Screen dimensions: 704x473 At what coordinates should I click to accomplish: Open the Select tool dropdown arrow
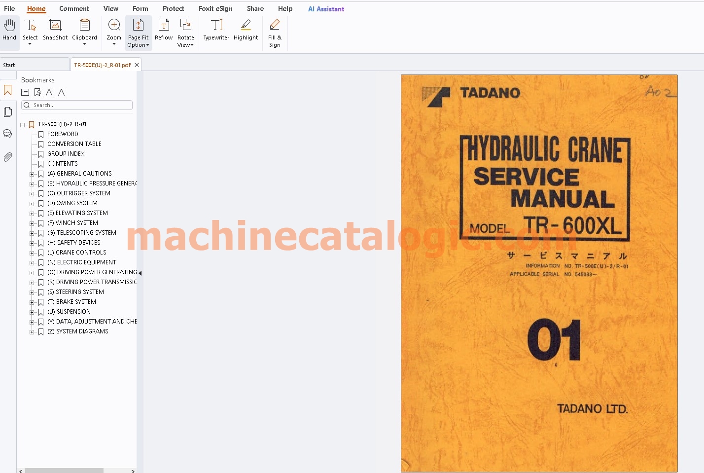[x=30, y=44]
